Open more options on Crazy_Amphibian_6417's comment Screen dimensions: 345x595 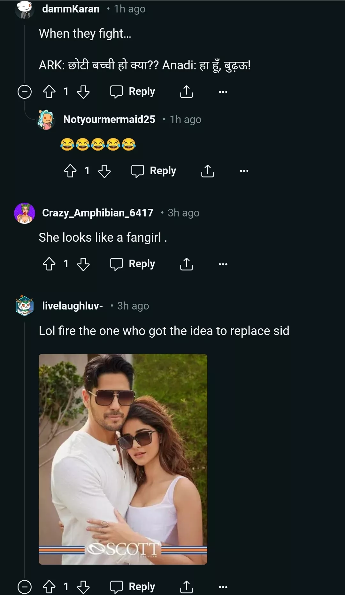[223, 264]
